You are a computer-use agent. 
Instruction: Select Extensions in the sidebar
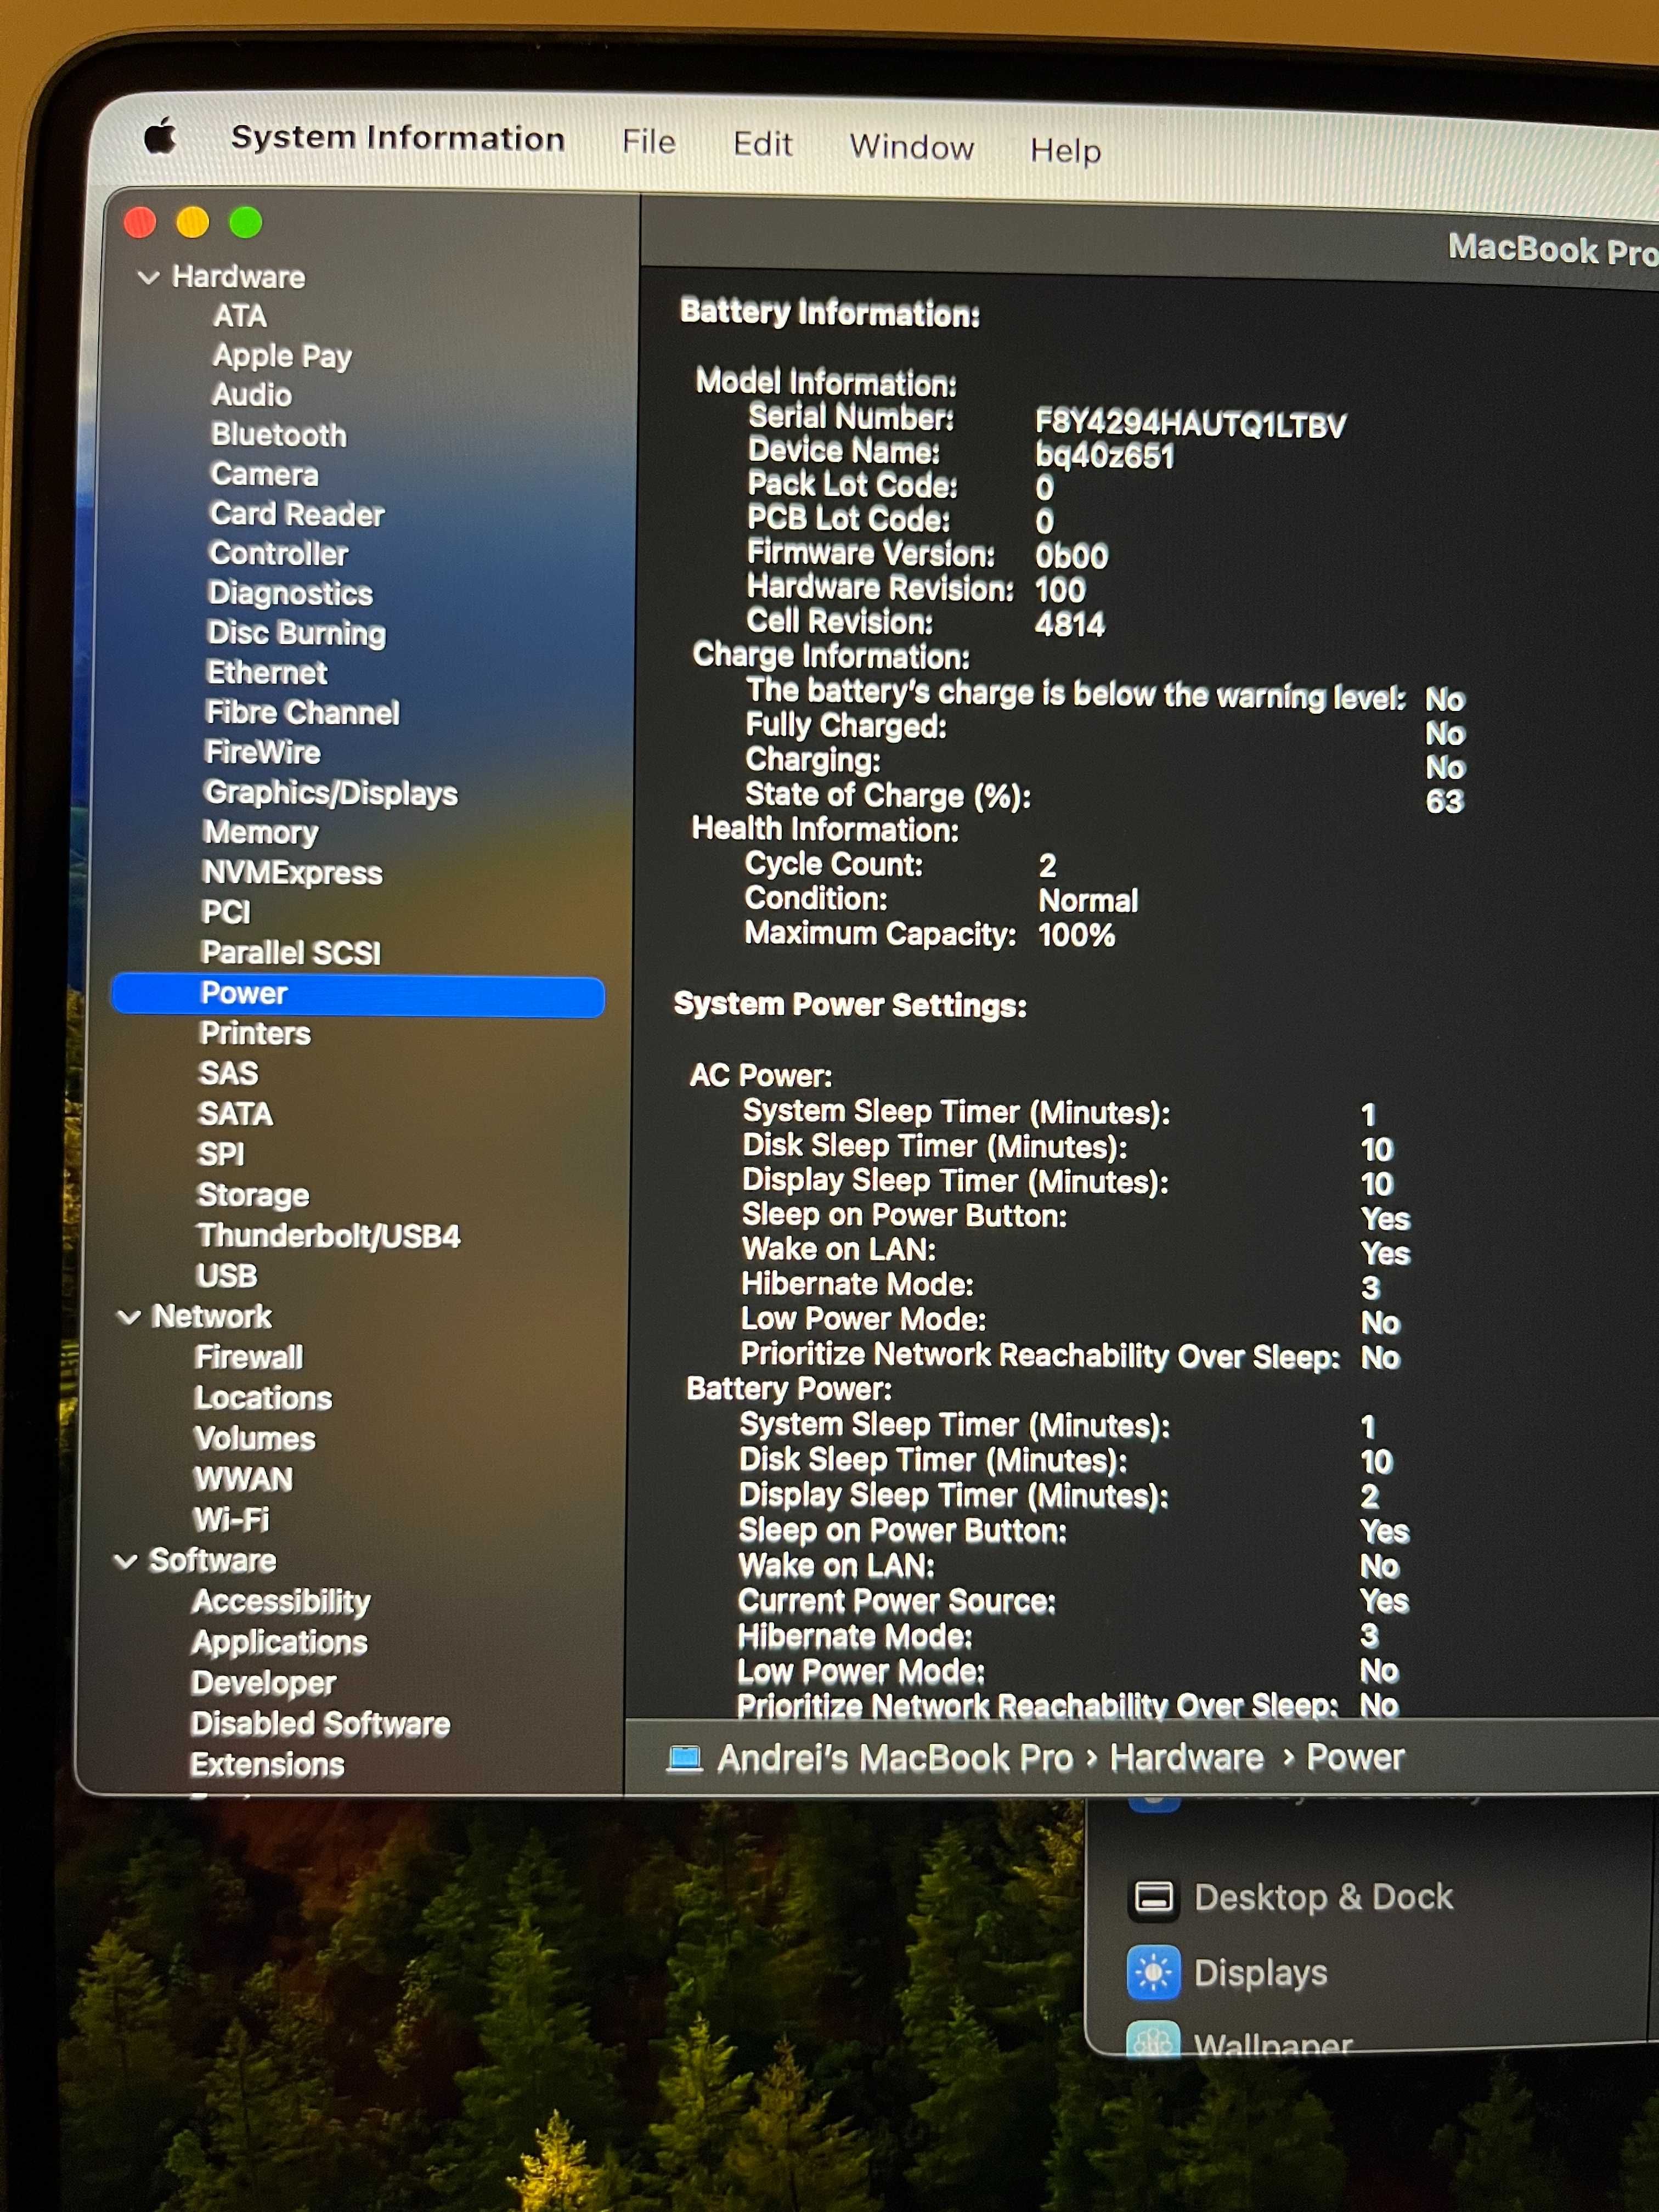point(267,1765)
